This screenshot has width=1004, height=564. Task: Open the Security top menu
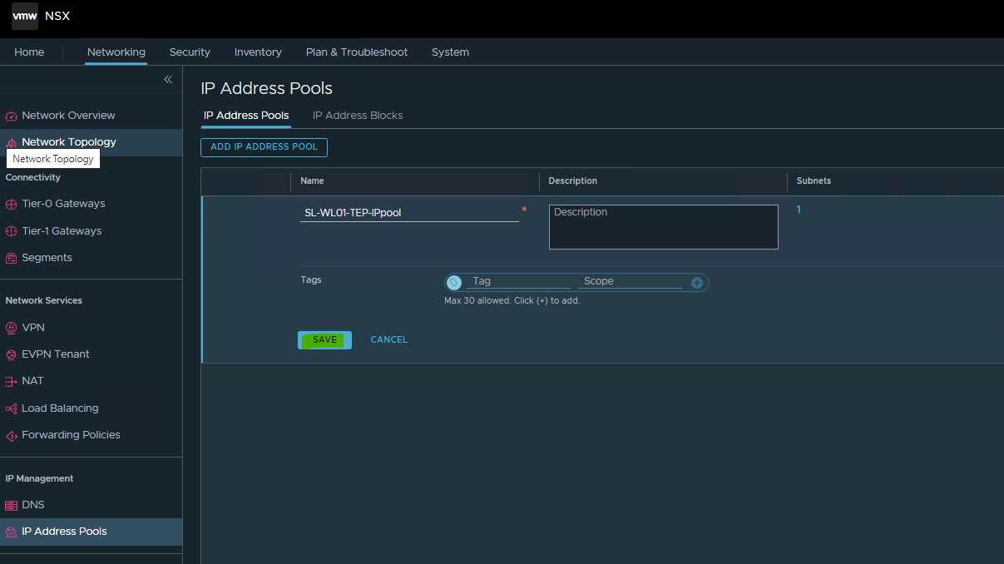point(190,52)
